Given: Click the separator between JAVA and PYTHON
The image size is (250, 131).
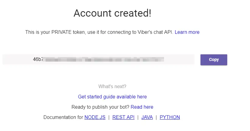Looking at the screenshot, I should pos(156,117).
